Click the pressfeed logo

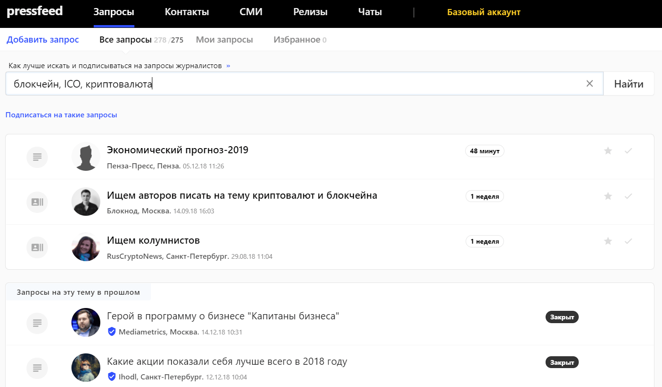click(35, 11)
